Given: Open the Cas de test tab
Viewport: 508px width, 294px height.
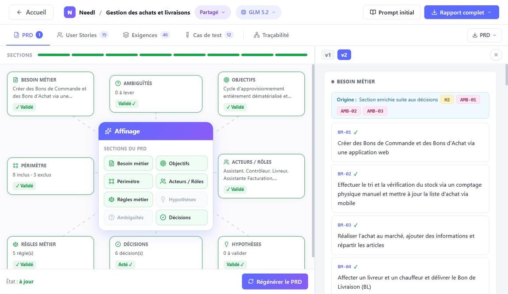Looking at the screenshot, I should (x=209, y=35).
